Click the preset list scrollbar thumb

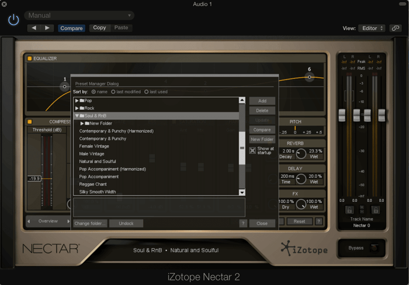242,148
